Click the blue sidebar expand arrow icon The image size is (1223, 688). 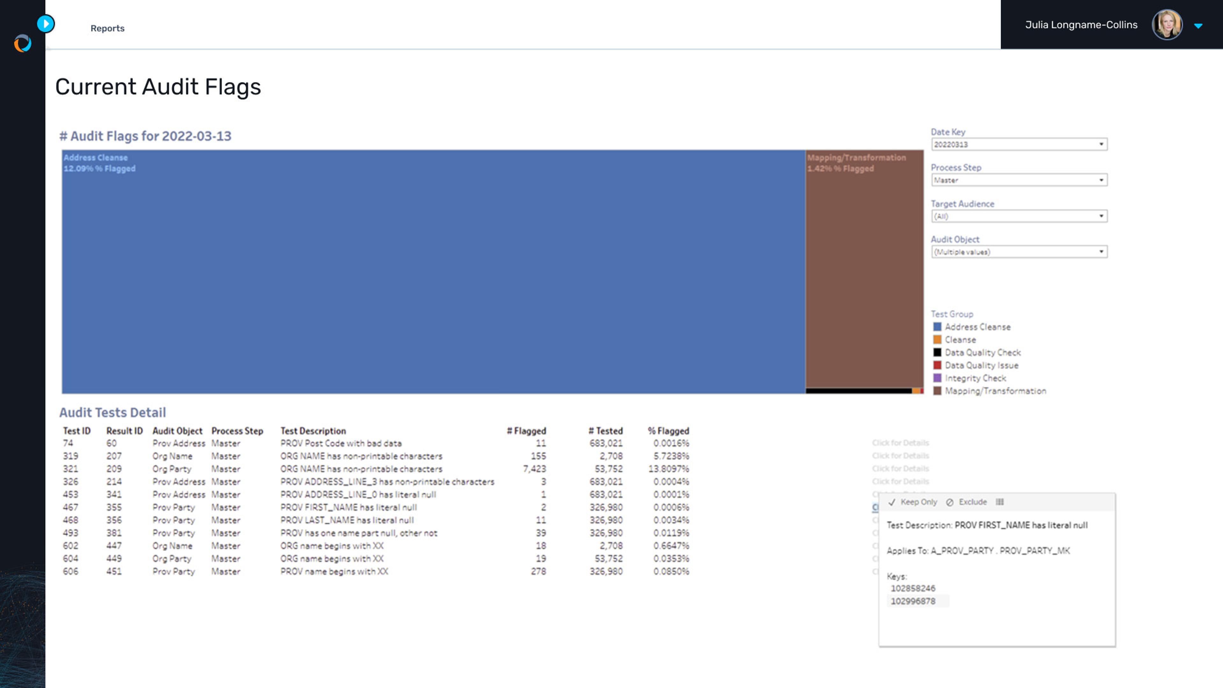point(46,24)
